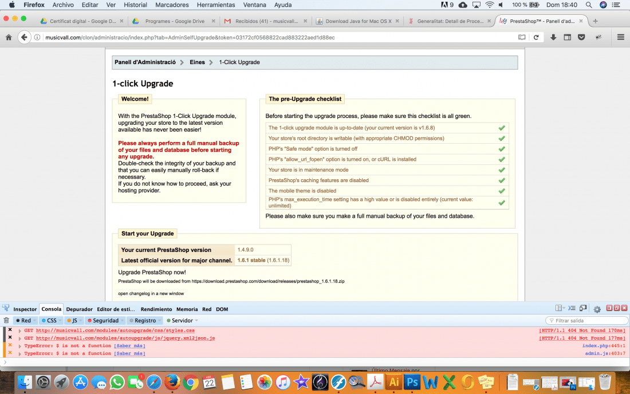The image size is (630, 394).
Task: Open Google Chrome from the Dock
Action: (191, 382)
